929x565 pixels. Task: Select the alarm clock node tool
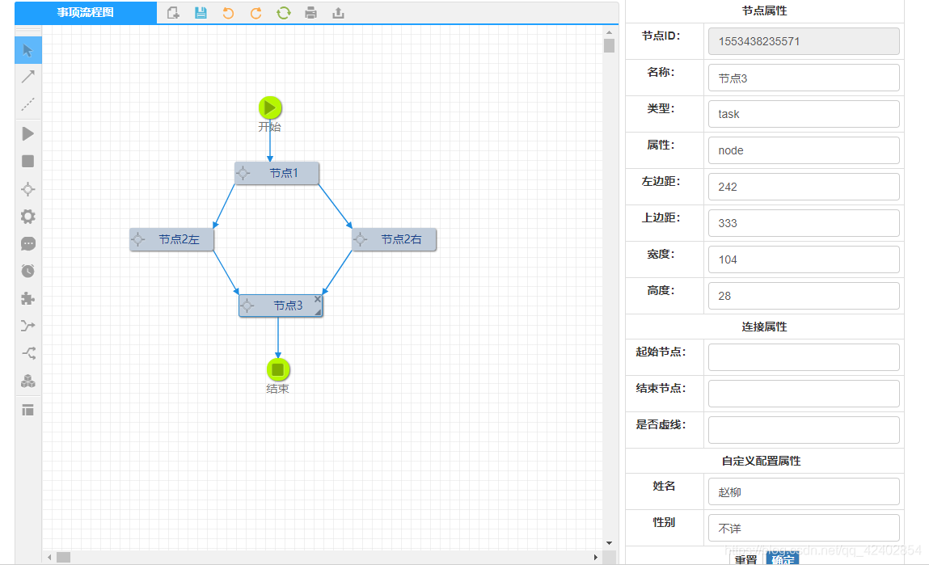[27, 272]
